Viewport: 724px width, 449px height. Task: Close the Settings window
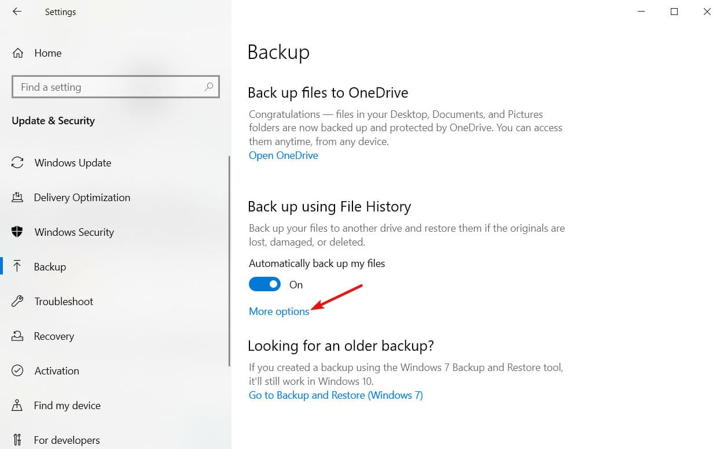click(707, 12)
